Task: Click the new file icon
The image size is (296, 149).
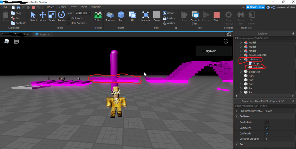Action: click(x=13, y=7)
